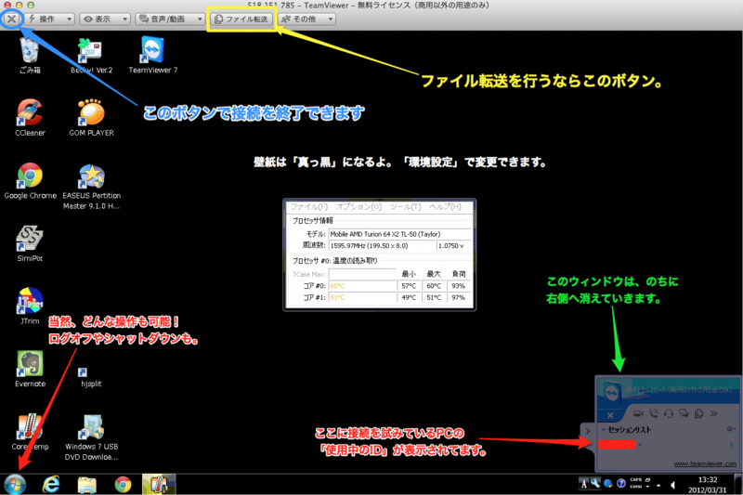Click the Show Desktop strip on the taskbar

(x=738, y=485)
